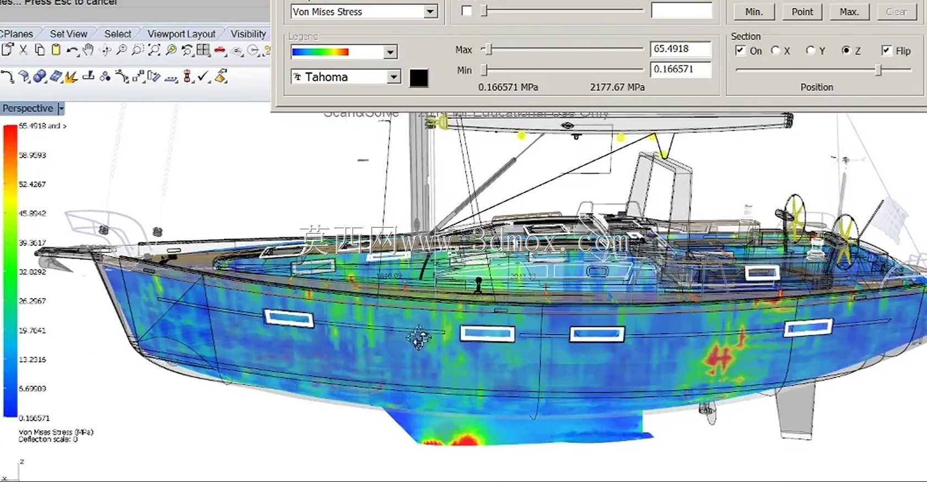The height and width of the screenshot is (482, 927).
Task: Click the Undo View Change icon
Action: pyautogui.click(x=187, y=50)
